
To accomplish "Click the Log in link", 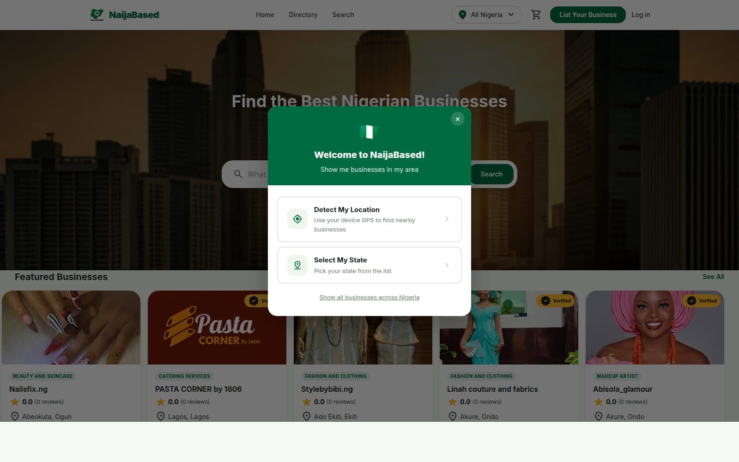I will point(641,15).
